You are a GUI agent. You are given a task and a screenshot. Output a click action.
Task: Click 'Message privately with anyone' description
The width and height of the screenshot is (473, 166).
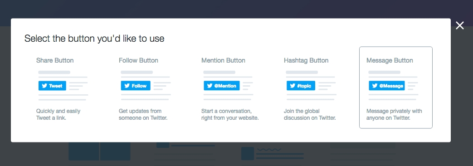point(394,114)
